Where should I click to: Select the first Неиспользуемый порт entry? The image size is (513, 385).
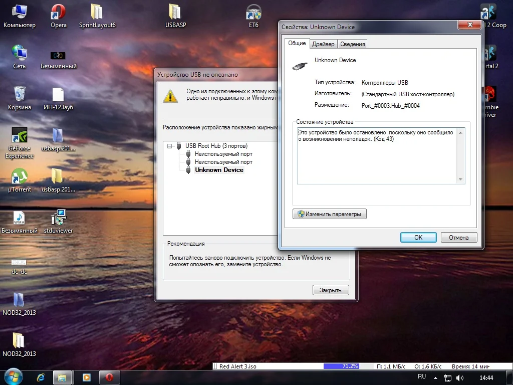point(223,154)
